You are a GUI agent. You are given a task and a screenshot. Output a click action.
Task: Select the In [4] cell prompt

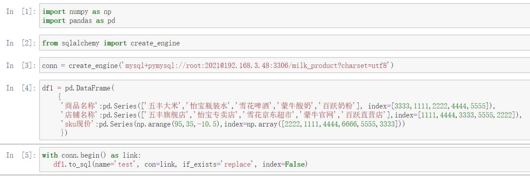tap(21, 88)
